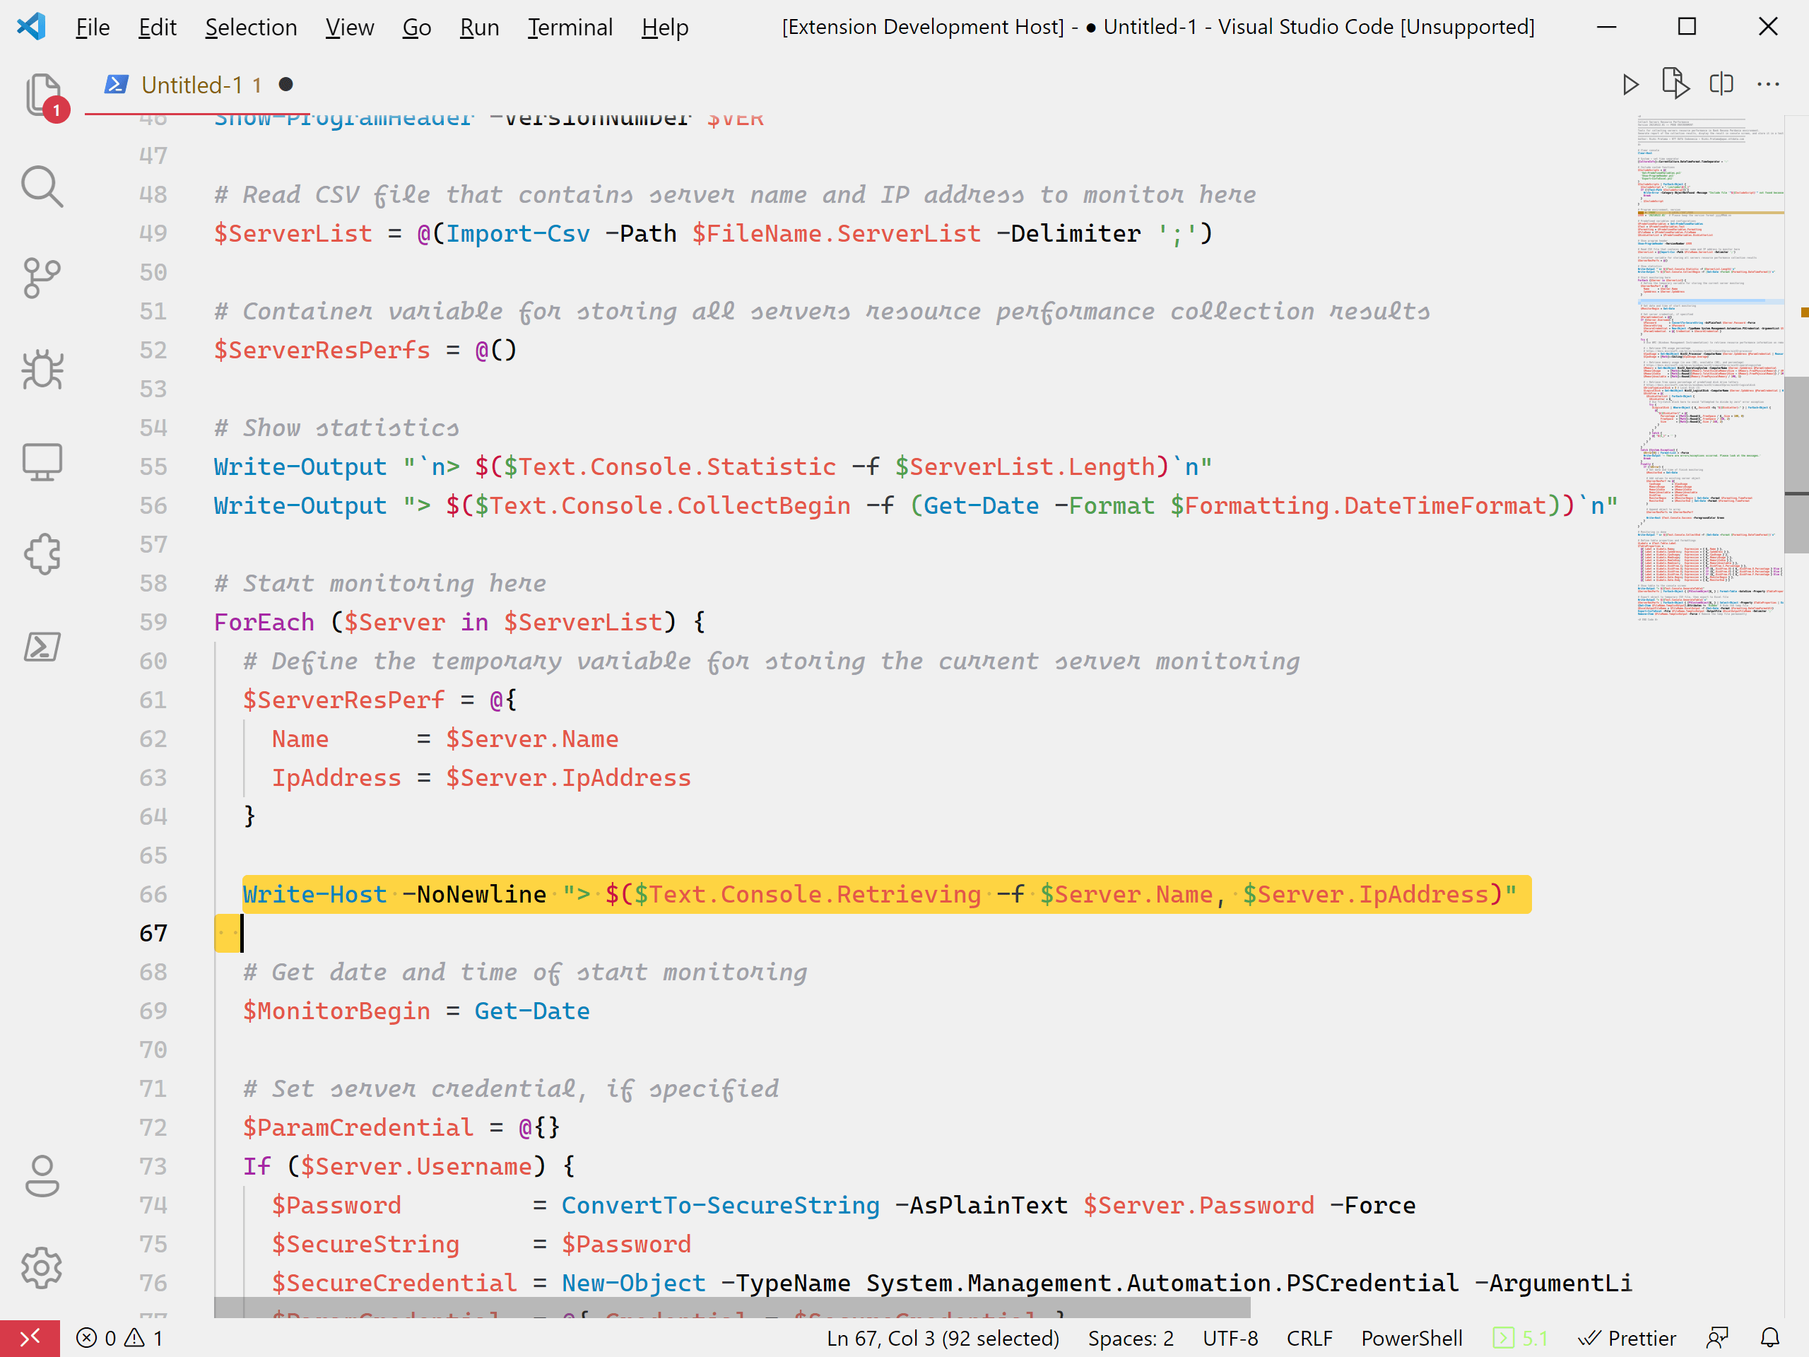The height and width of the screenshot is (1357, 1809).
Task: Click line number 59 in gutter
Action: (153, 623)
